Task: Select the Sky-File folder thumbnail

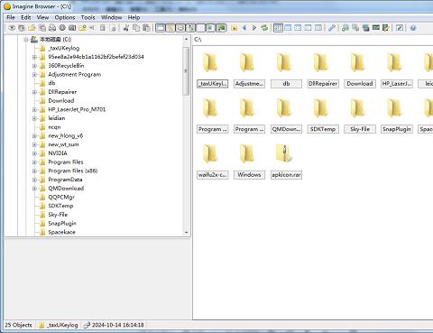Action: [360, 116]
